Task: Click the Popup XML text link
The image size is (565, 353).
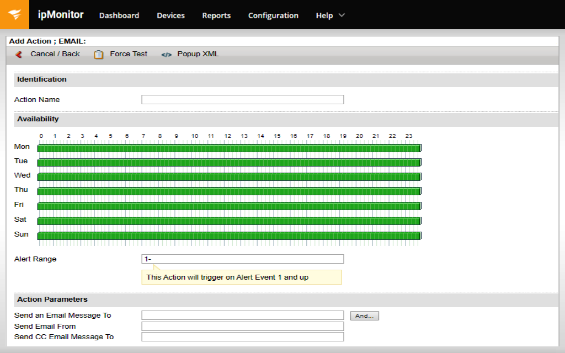Action: point(198,54)
